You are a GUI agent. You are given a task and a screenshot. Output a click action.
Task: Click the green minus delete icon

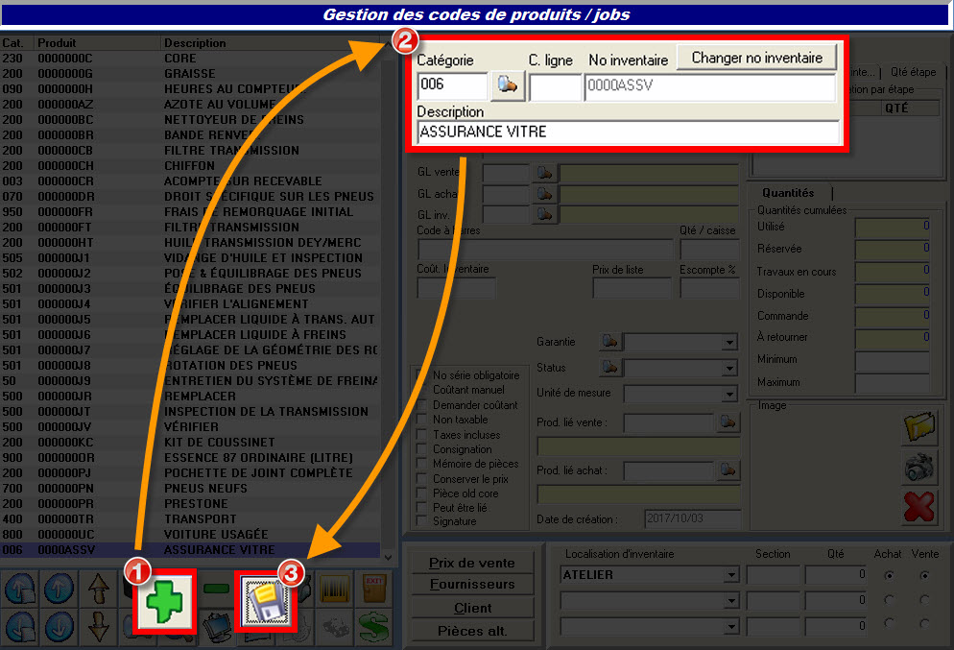216,589
